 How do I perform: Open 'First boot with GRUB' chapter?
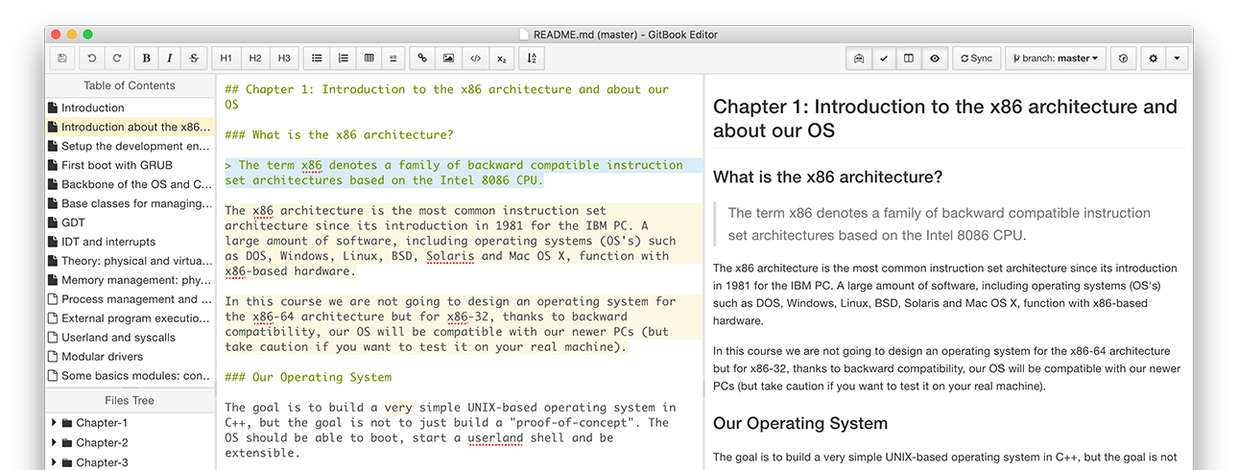click(130, 165)
